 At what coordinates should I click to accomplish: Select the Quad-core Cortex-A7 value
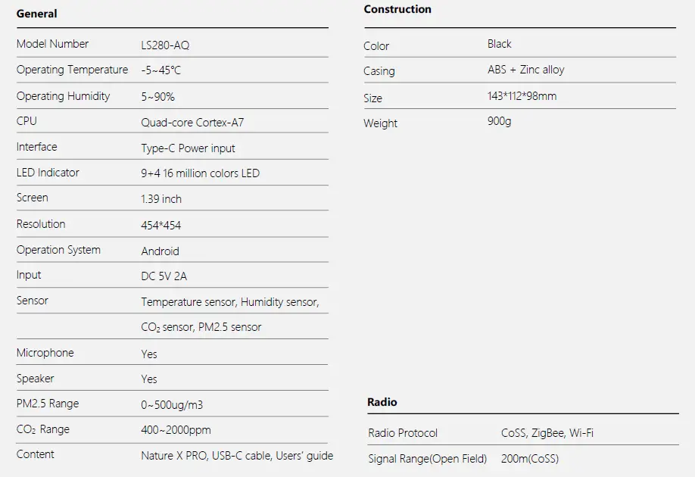pyautogui.click(x=192, y=122)
